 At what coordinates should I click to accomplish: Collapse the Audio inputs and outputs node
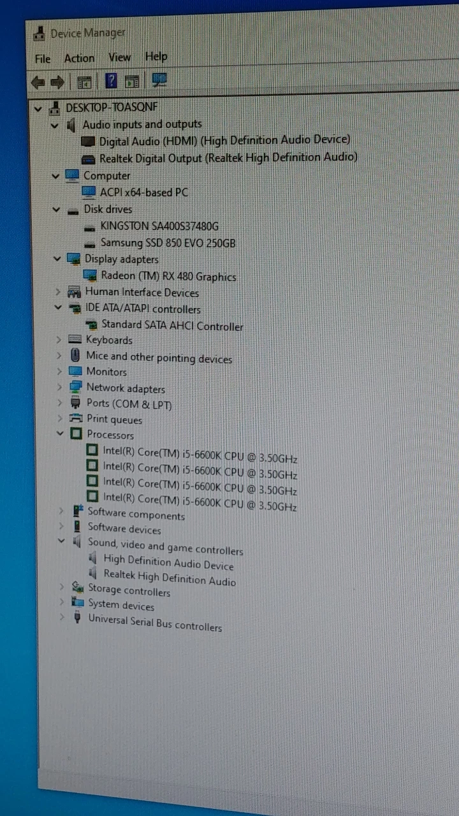[55, 125]
